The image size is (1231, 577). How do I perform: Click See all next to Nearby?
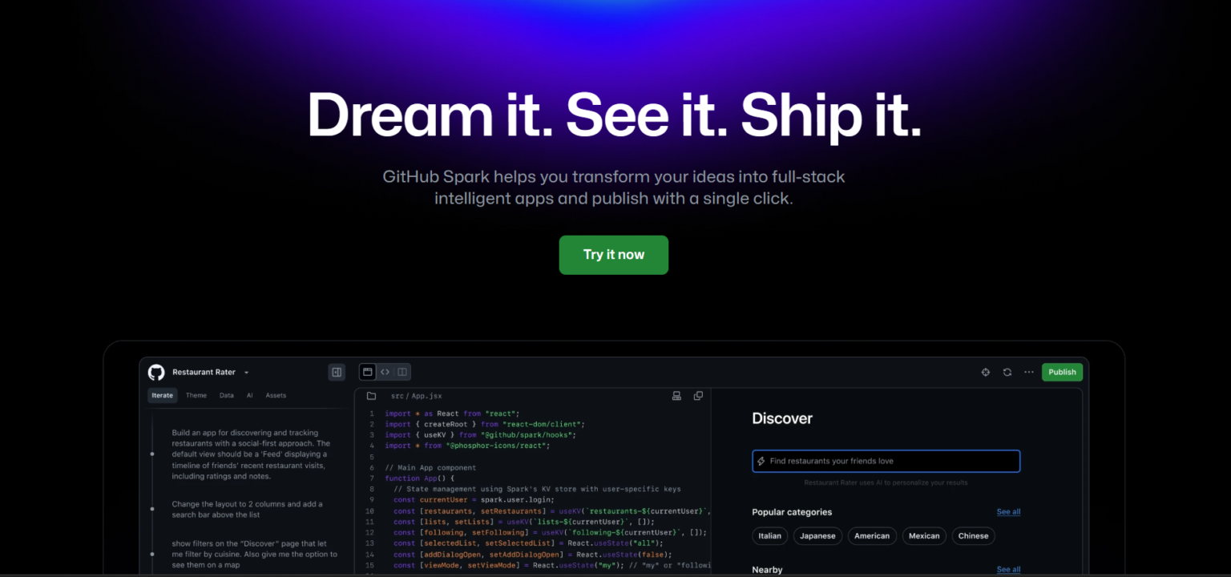point(1008,569)
